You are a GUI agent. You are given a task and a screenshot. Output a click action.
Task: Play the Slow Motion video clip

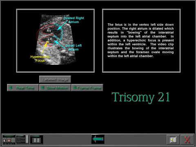point(55,88)
